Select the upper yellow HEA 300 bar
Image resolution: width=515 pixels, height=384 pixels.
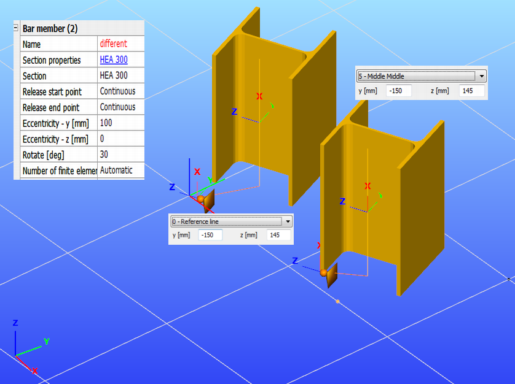coord(274,108)
